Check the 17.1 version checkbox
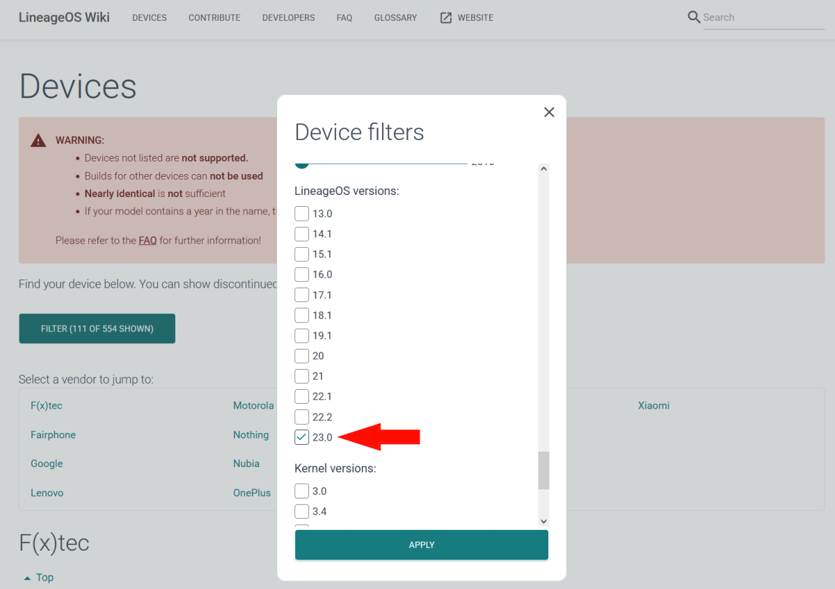The width and height of the screenshot is (835, 589). pos(301,294)
